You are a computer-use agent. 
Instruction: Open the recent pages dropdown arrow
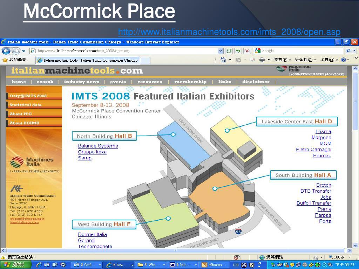pos(23,51)
